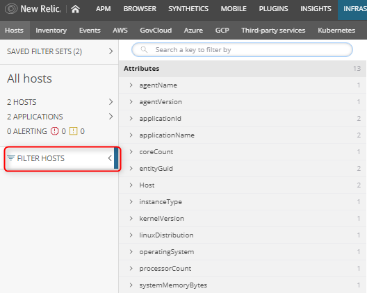Open the BROWSER menu

[x=140, y=9]
